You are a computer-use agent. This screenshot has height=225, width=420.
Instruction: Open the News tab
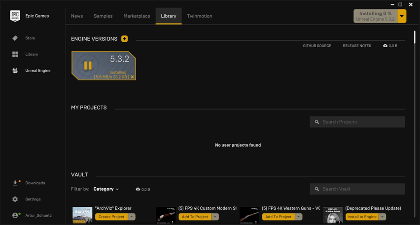(x=77, y=16)
